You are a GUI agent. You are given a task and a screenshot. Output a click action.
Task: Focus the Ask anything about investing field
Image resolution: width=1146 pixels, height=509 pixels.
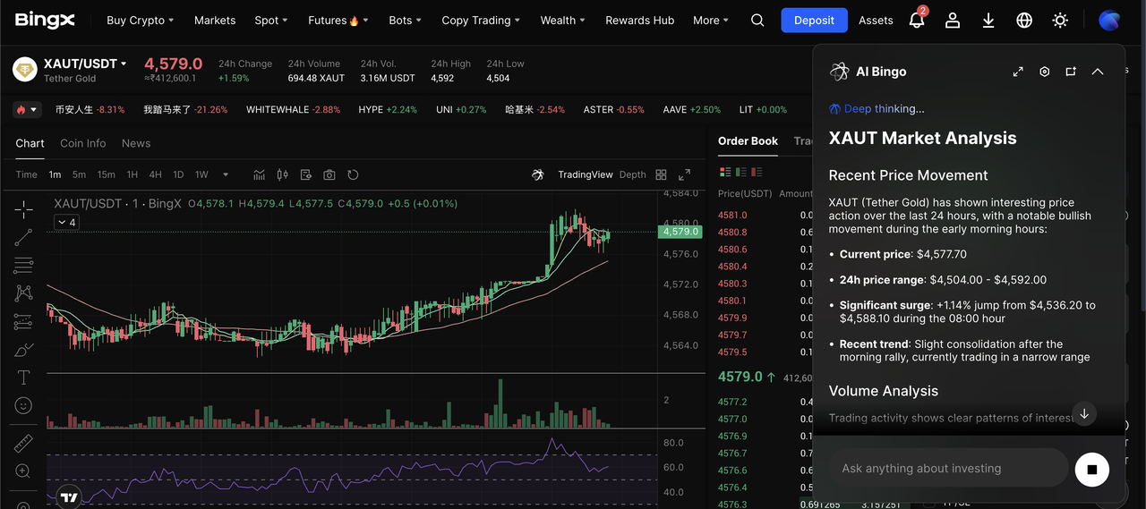pyautogui.click(x=947, y=469)
